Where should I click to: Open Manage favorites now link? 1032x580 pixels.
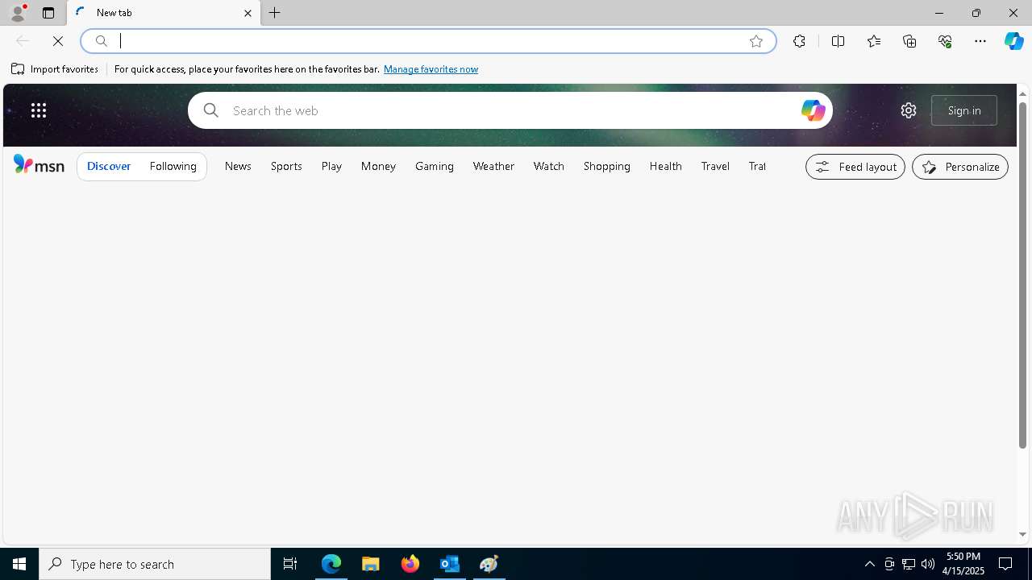[431, 69]
